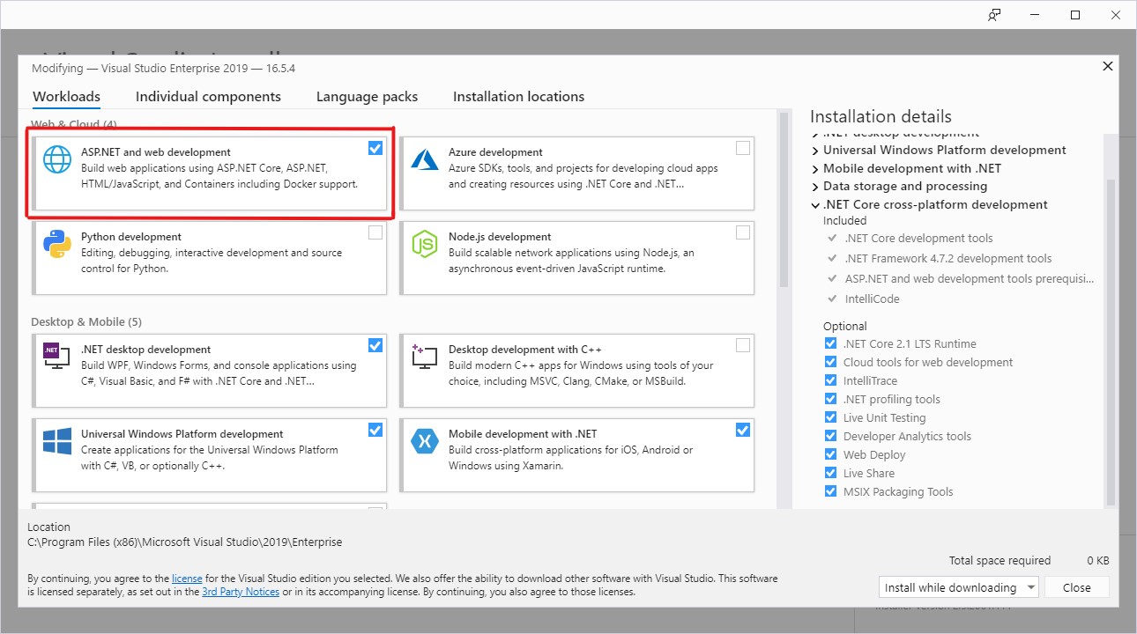Check the Node.js development workload
1137x634 pixels.
pyautogui.click(x=743, y=232)
